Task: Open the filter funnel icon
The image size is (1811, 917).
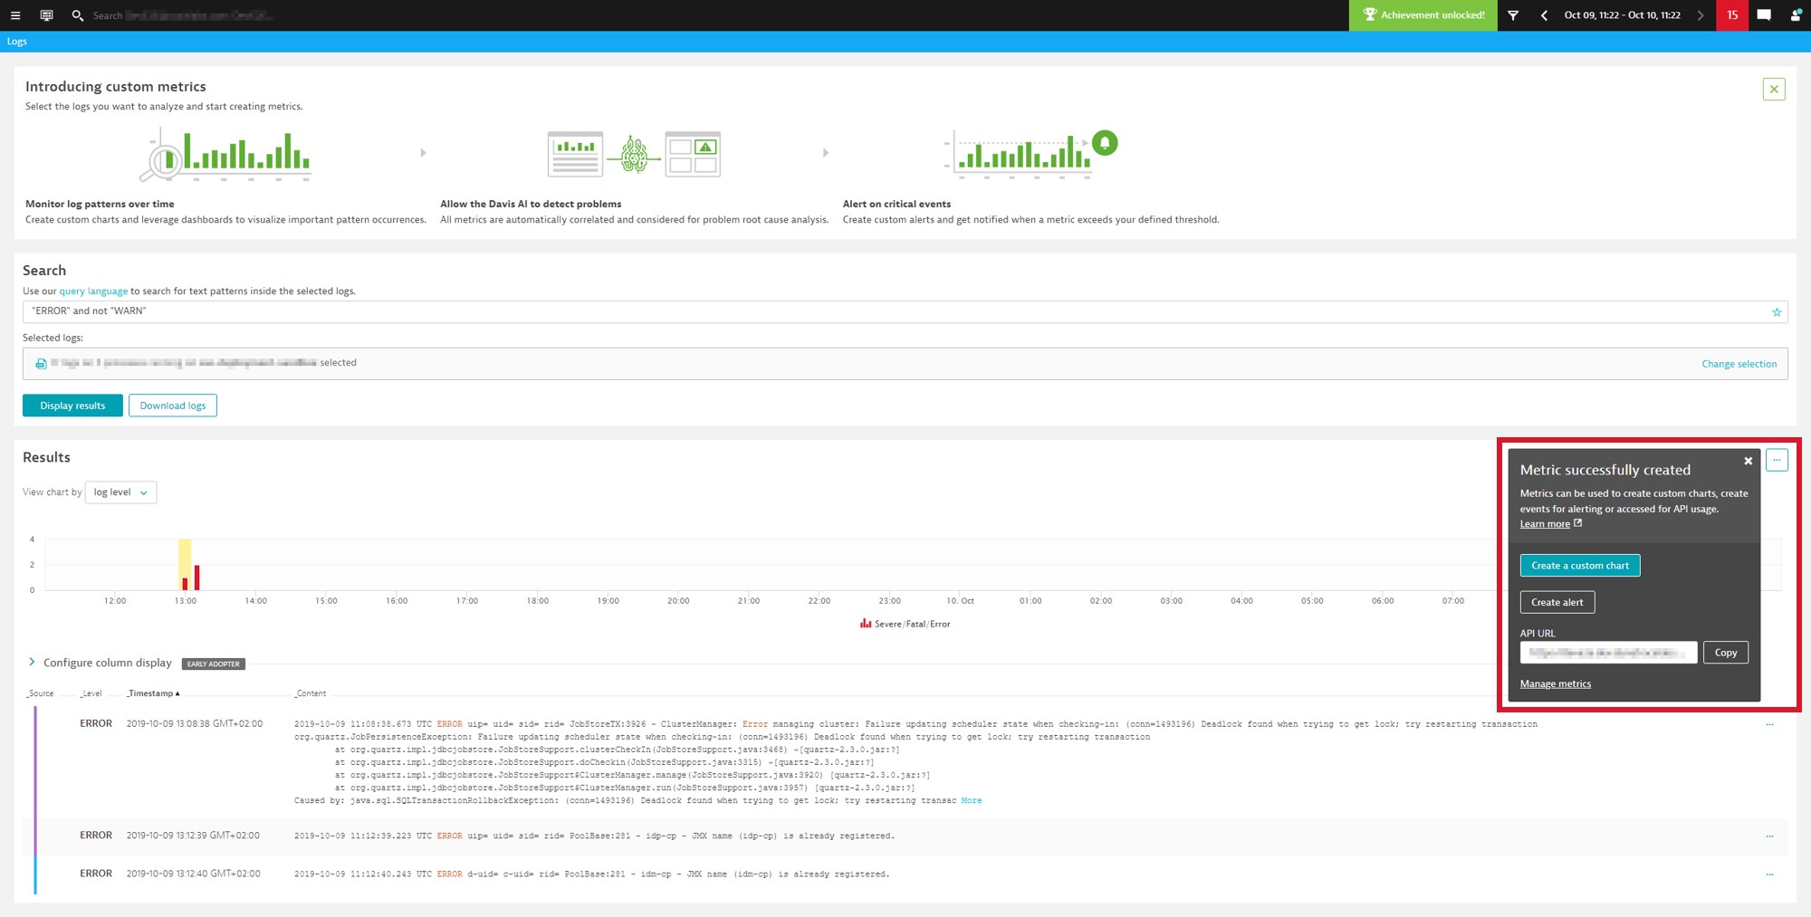Action: pyautogui.click(x=1513, y=15)
